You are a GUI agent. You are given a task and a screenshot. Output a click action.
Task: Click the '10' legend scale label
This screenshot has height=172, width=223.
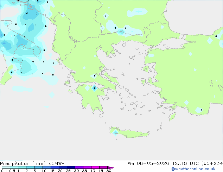(44, 171)
